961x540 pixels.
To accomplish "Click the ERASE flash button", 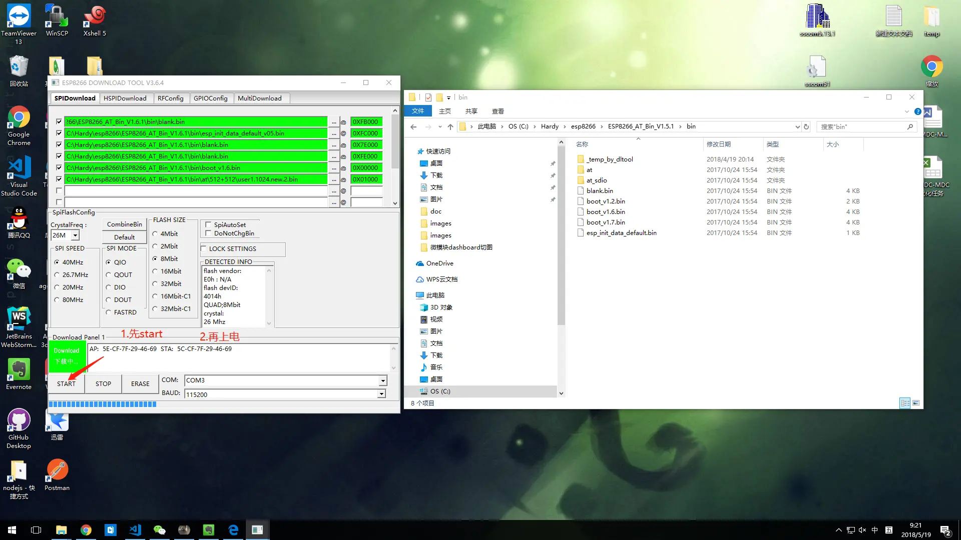I will click(x=140, y=383).
